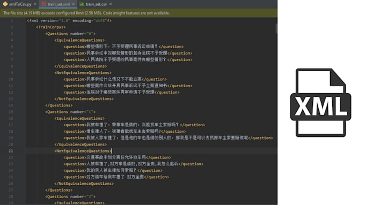Click line number 21 in the gutter
Screen dimensions: 365x205
[x=11, y=151]
